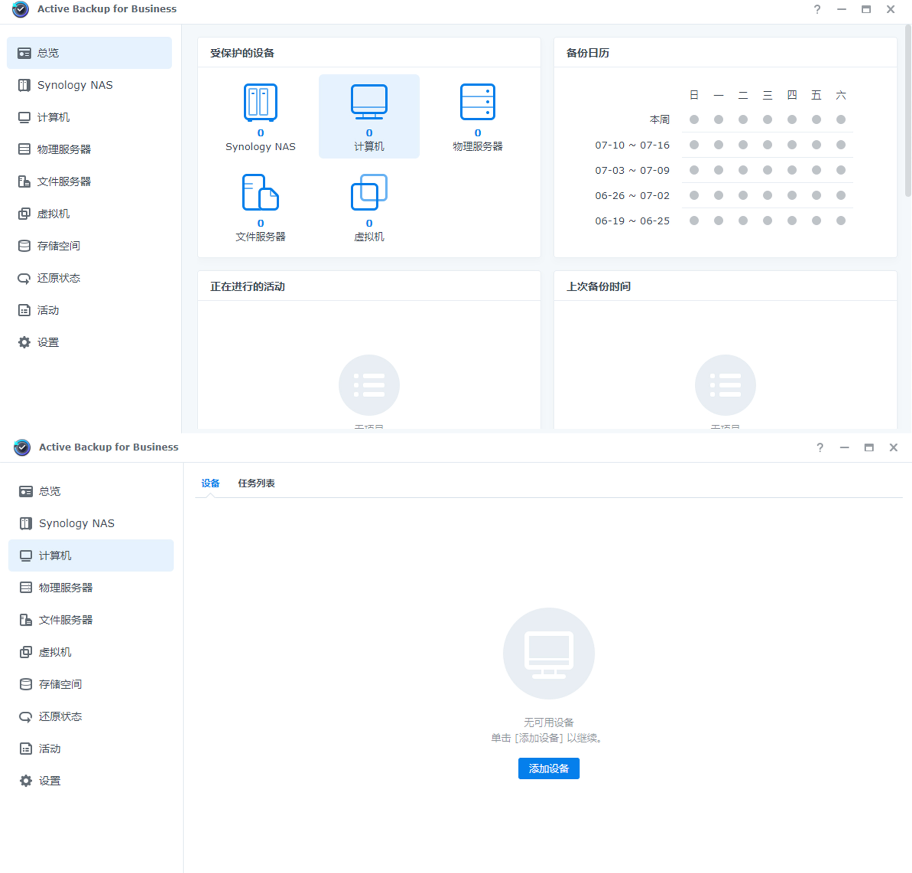This screenshot has width=912, height=873.
Task: Click Sunday dot for 本周 in backup calendar
Action: [694, 120]
